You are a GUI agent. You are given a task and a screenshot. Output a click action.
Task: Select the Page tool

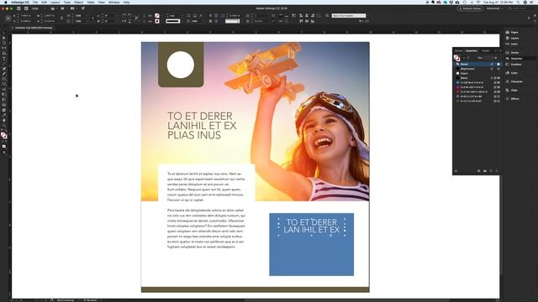(x=3, y=43)
